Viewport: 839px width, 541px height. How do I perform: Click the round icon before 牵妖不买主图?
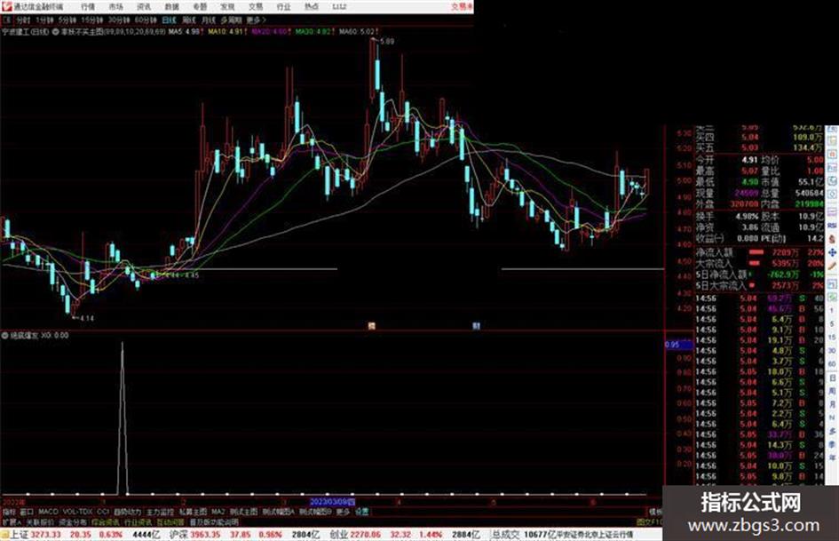click(x=56, y=32)
